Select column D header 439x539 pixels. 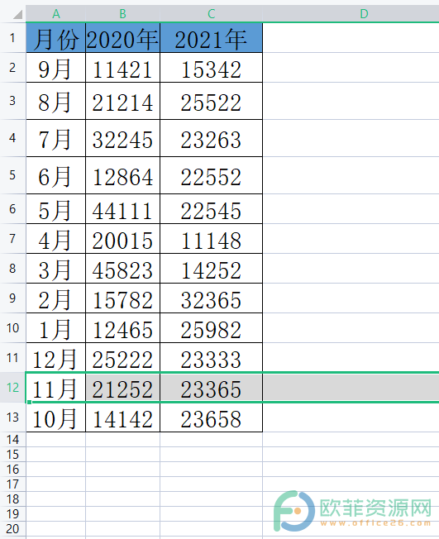click(x=351, y=14)
